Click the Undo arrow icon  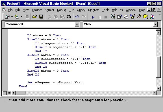[x=77, y=17]
